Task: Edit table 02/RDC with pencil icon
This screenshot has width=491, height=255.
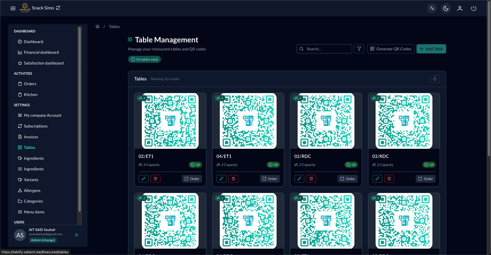Action: pos(299,179)
